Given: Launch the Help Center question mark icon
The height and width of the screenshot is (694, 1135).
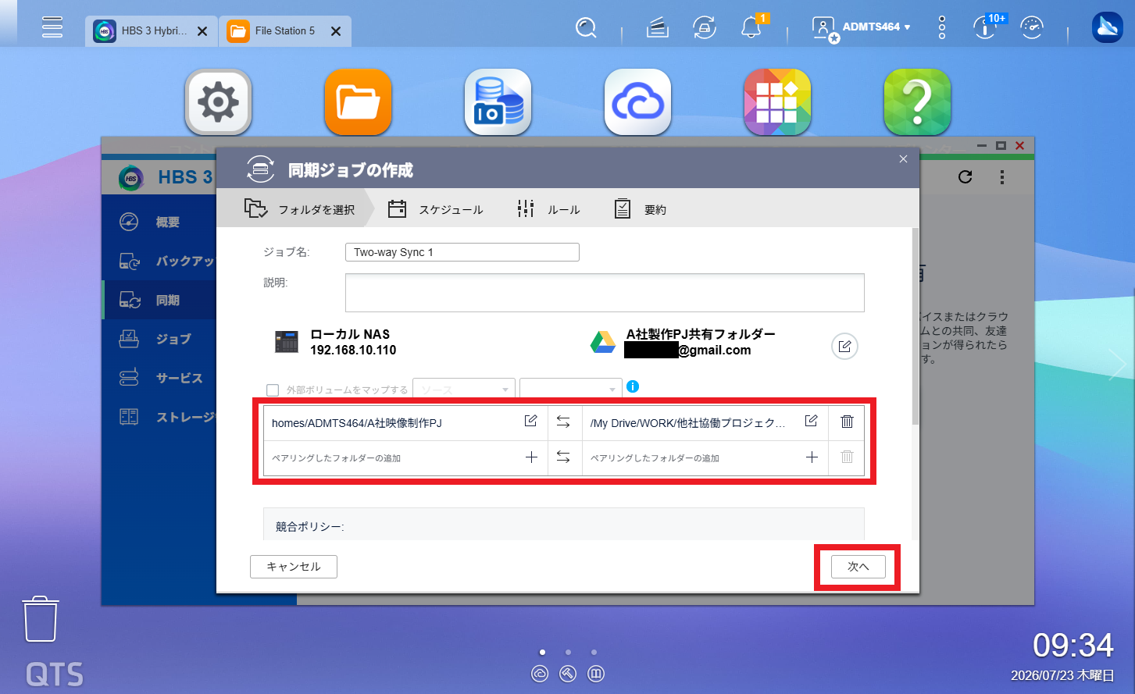Looking at the screenshot, I should (917, 102).
